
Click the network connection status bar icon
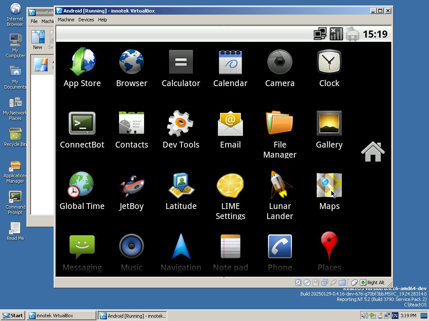pyautogui.click(x=320, y=34)
